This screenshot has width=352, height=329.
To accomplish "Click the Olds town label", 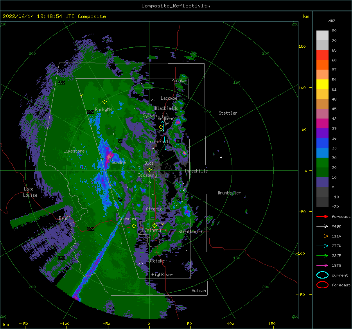I will (x=149, y=163).
